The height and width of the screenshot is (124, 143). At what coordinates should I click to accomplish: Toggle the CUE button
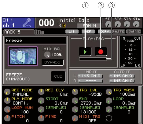(x=58, y=77)
